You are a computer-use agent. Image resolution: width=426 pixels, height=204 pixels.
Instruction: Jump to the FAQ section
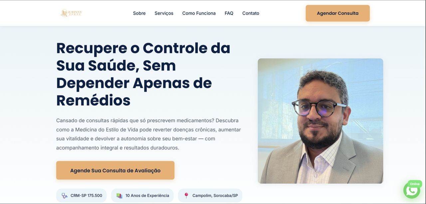pyautogui.click(x=229, y=13)
